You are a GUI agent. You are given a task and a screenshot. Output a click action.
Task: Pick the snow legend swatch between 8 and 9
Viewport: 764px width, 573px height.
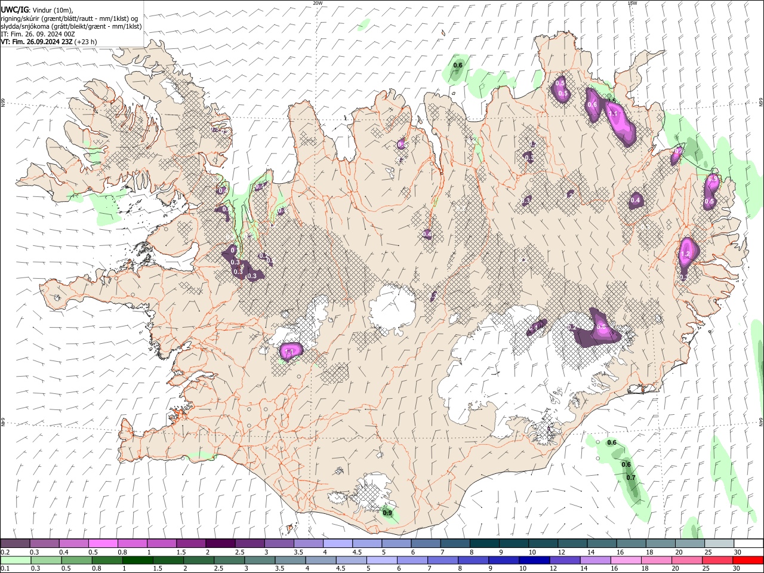point(484,543)
